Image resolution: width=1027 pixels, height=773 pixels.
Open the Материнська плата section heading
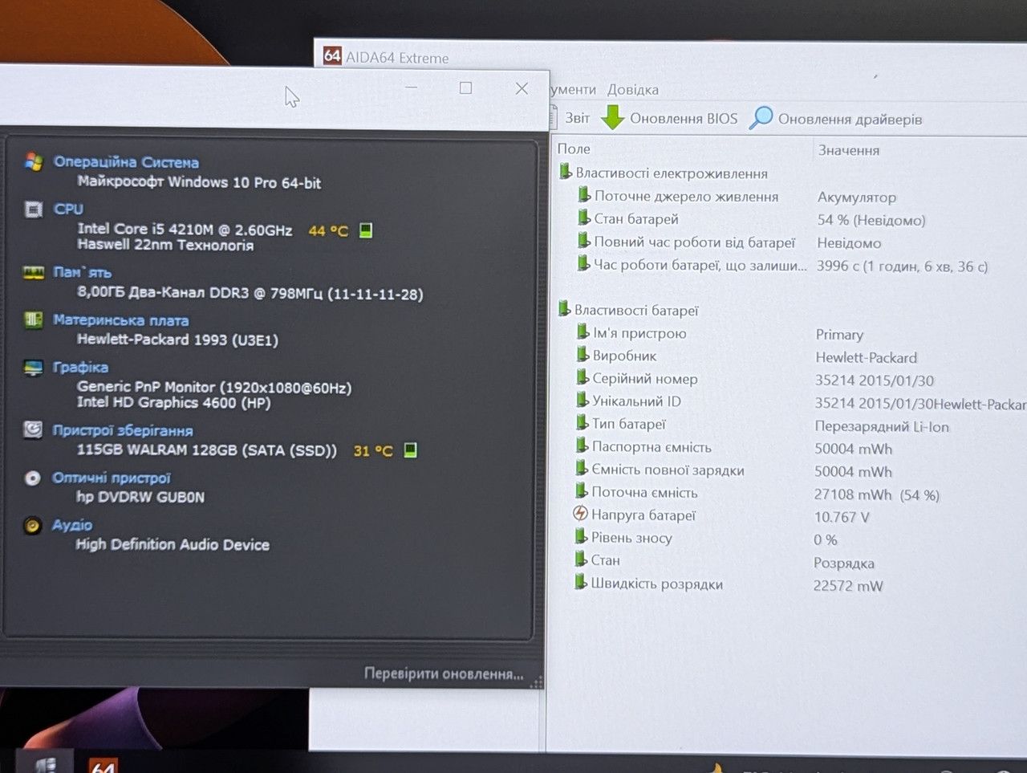pyautogui.click(x=120, y=319)
